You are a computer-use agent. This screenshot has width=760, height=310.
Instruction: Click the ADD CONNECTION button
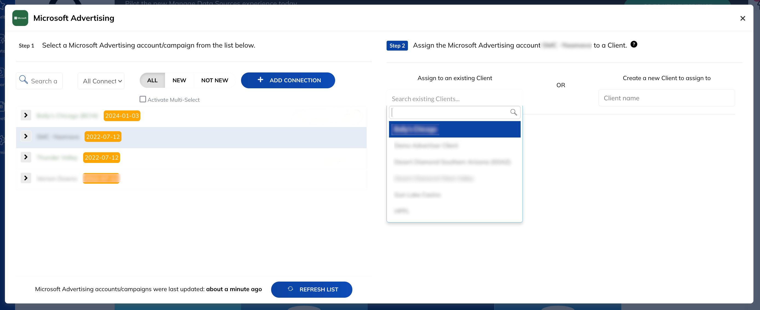coord(288,80)
